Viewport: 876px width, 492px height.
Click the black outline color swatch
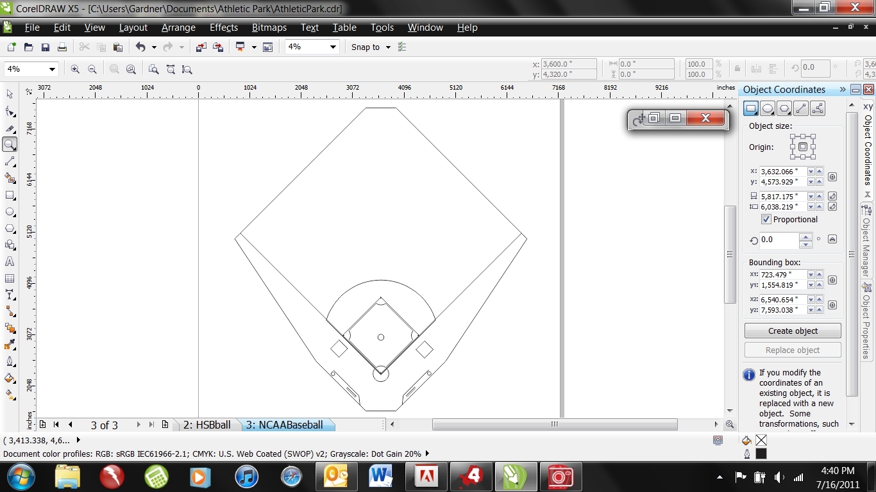pyautogui.click(x=761, y=454)
